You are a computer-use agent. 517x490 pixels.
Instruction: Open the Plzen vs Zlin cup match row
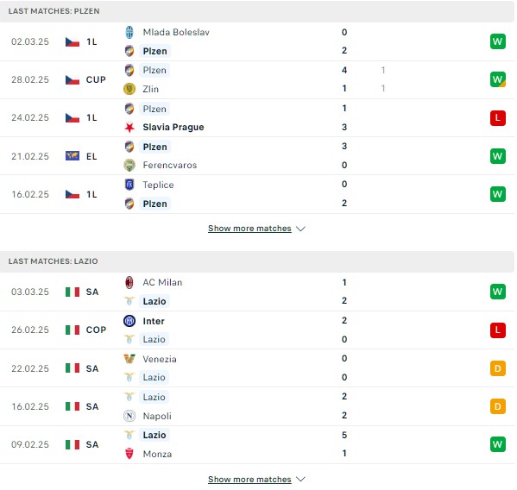pos(257,79)
